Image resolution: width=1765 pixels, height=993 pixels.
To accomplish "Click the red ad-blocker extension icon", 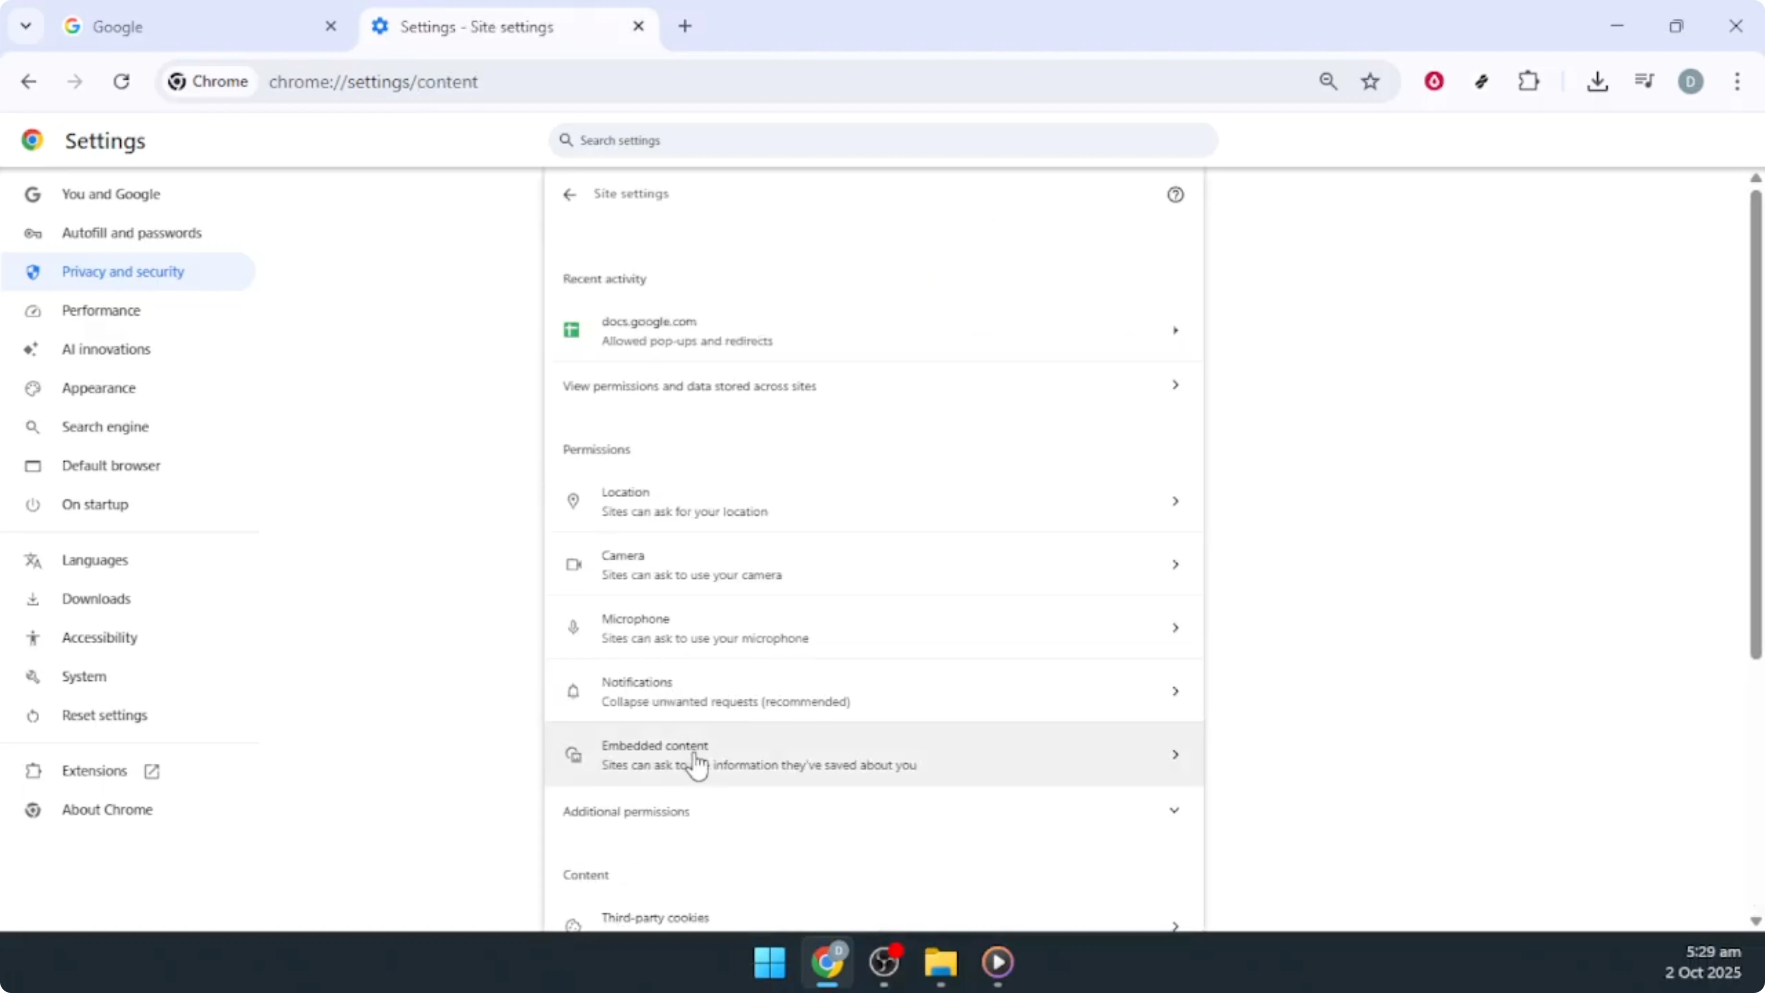I will coord(1434,81).
